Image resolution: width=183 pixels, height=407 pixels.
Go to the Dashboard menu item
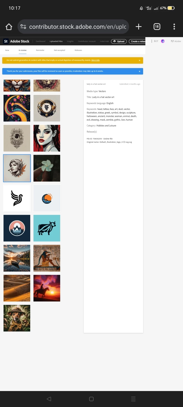pos(40,41)
